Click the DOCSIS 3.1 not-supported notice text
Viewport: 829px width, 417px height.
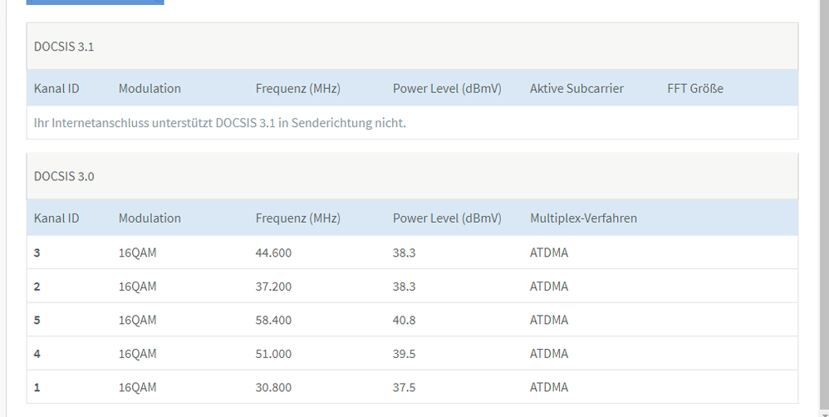(x=219, y=123)
